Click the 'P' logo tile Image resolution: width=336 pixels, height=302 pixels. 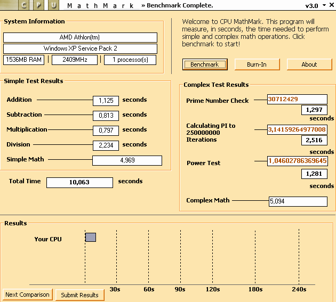click(38, 5)
